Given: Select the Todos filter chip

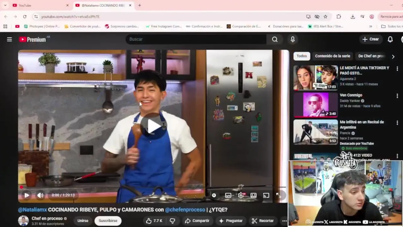Looking at the screenshot, I should 302,56.
